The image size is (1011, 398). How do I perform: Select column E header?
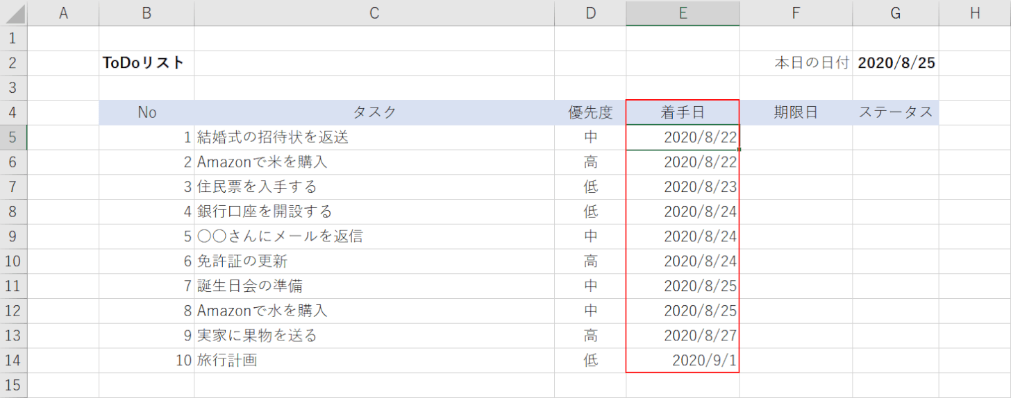(x=683, y=13)
